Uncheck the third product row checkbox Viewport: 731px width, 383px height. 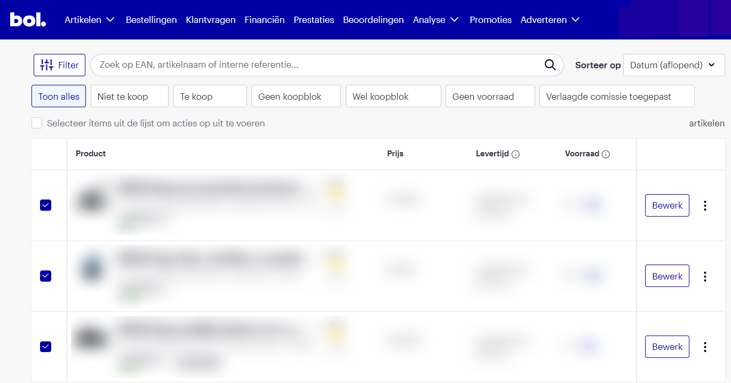click(46, 347)
